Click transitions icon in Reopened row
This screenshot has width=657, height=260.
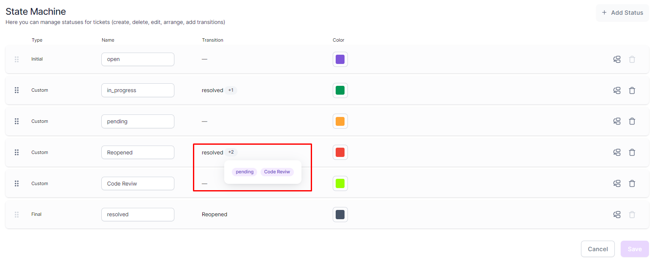click(x=616, y=152)
